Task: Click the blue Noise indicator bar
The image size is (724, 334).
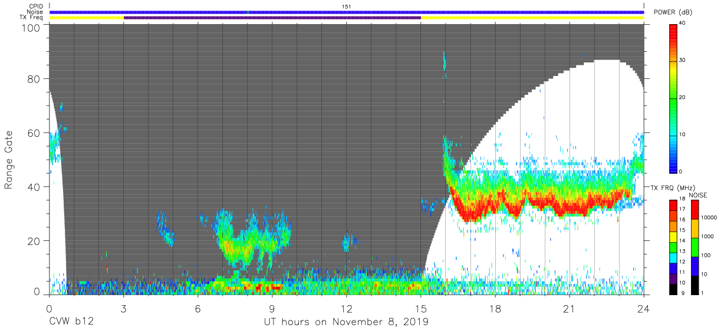Action: pyautogui.click(x=347, y=12)
